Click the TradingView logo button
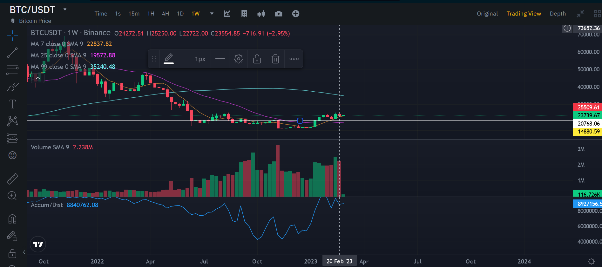The image size is (602, 267). [38, 244]
